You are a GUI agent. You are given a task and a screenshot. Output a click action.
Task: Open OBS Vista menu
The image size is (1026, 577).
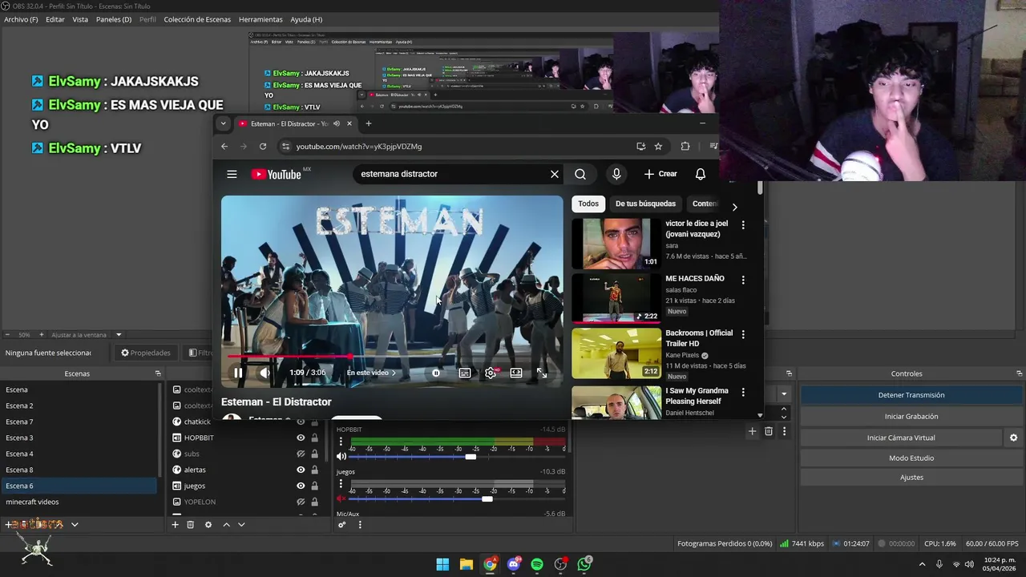coord(80,19)
